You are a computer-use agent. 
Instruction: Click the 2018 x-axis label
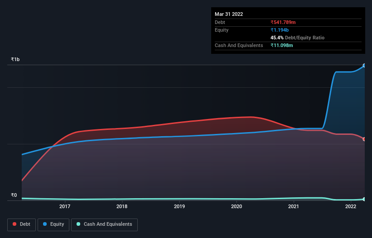point(122,206)
